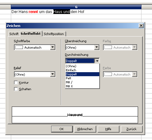The image size is (152, 140).
Task: Click the Schriftfarbe color swatch box
Action: pyautogui.click(x=19, y=47)
